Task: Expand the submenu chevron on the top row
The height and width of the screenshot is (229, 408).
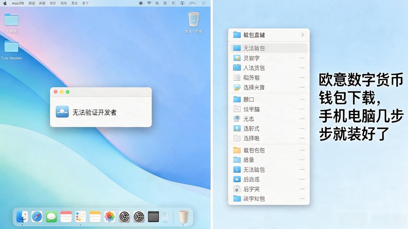Action: [x=302, y=35]
